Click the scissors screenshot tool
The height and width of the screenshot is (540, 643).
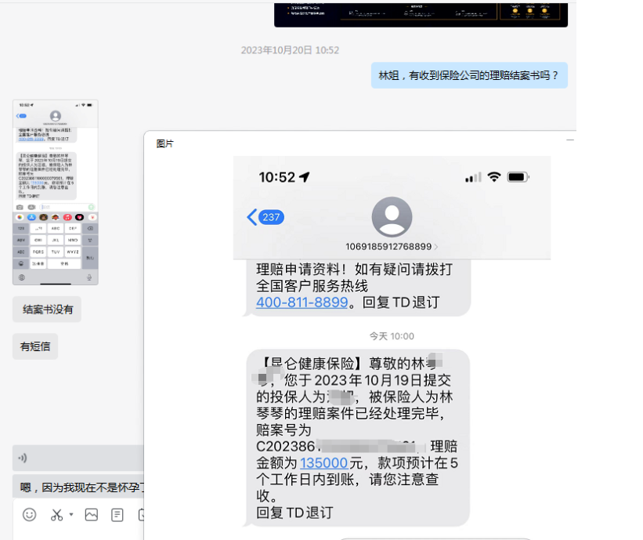pos(56,515)
